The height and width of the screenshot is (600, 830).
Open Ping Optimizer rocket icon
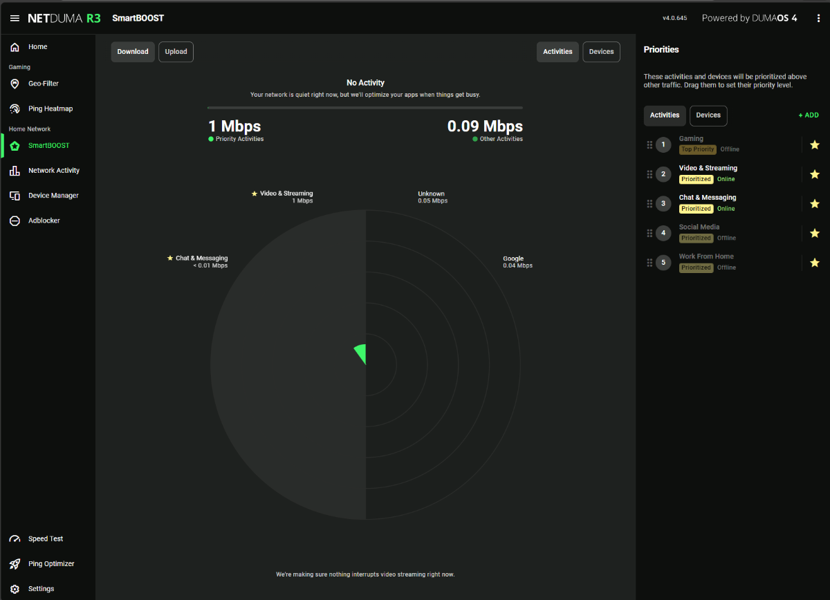[15, 564]
